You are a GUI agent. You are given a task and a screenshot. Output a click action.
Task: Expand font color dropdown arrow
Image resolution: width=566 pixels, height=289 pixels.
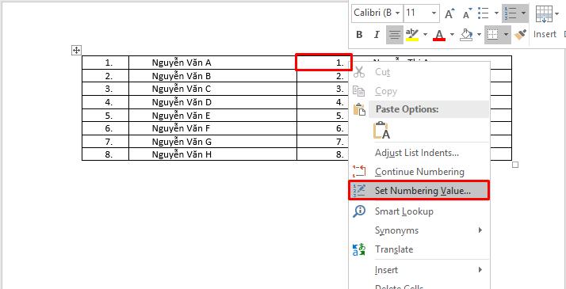coord(453,35)
